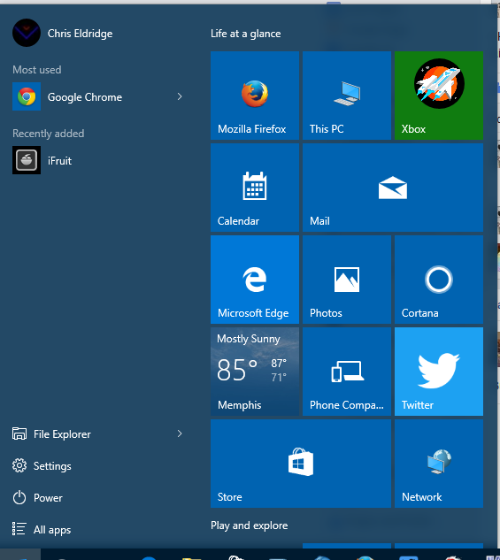Click the Recently added label

(48, 134)
